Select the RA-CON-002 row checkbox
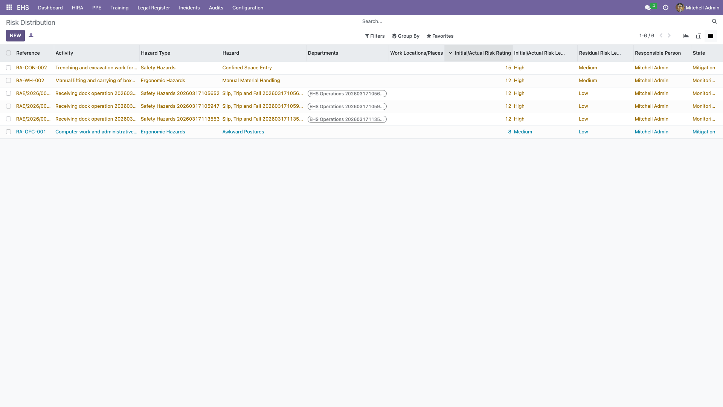This screenshot has height=407, width=723. click(8, 68)
